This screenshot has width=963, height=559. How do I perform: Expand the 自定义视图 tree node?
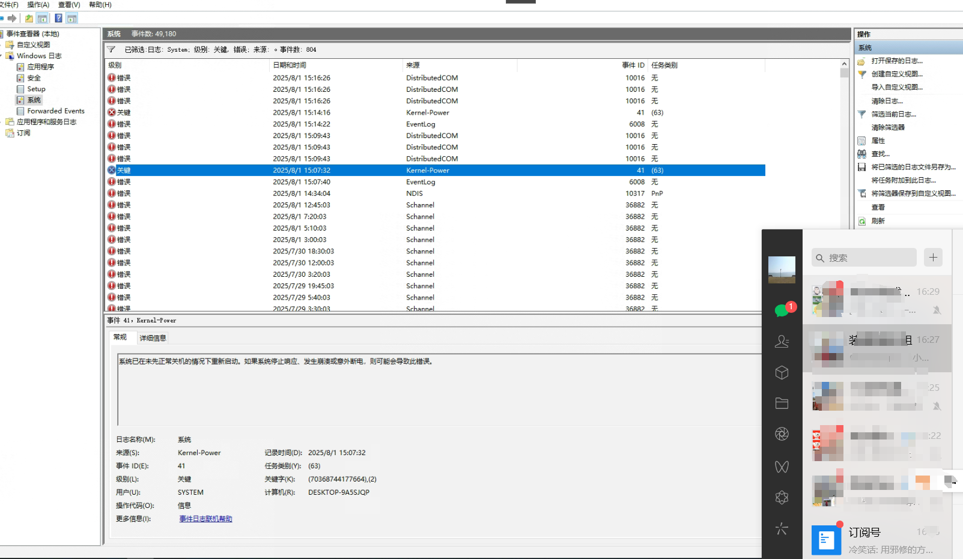2,45
